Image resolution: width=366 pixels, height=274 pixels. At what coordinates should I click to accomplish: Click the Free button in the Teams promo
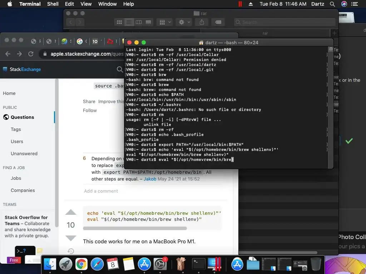14,260
